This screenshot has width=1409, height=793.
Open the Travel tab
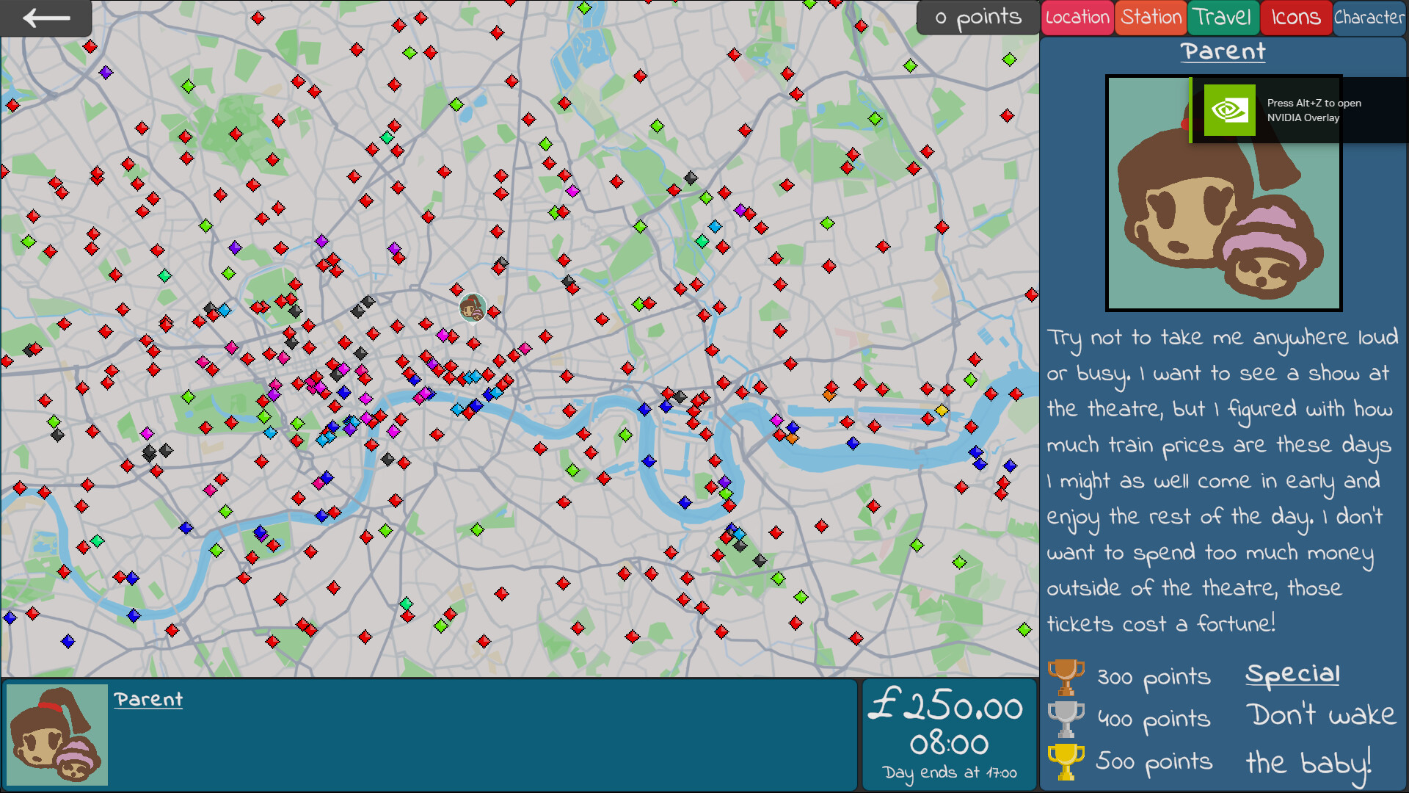(1223, 18)
